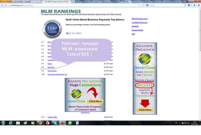The image size is (201, 135).
Task: Open Windows Explorer folder on taskbar
Action: pyautogui.click(x=18, y=123)
